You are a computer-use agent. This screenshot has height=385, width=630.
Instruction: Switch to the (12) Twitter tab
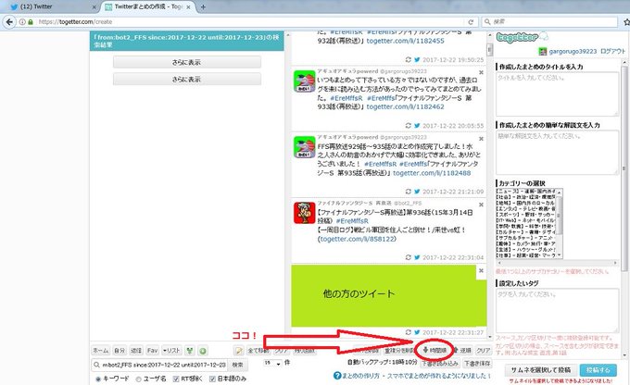click(51, 6)
